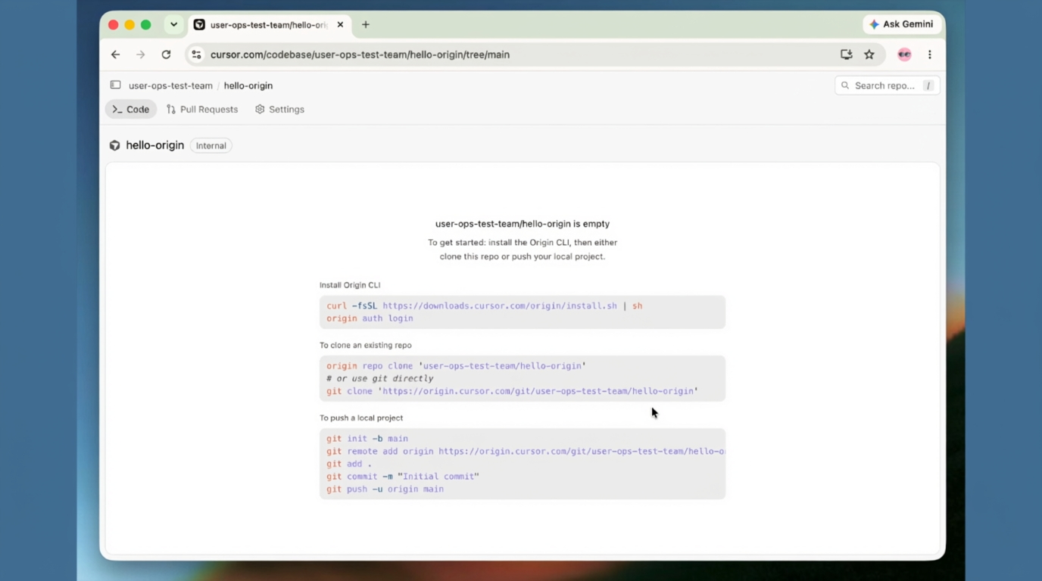Click the git clone command line

(x=513, y=391)
